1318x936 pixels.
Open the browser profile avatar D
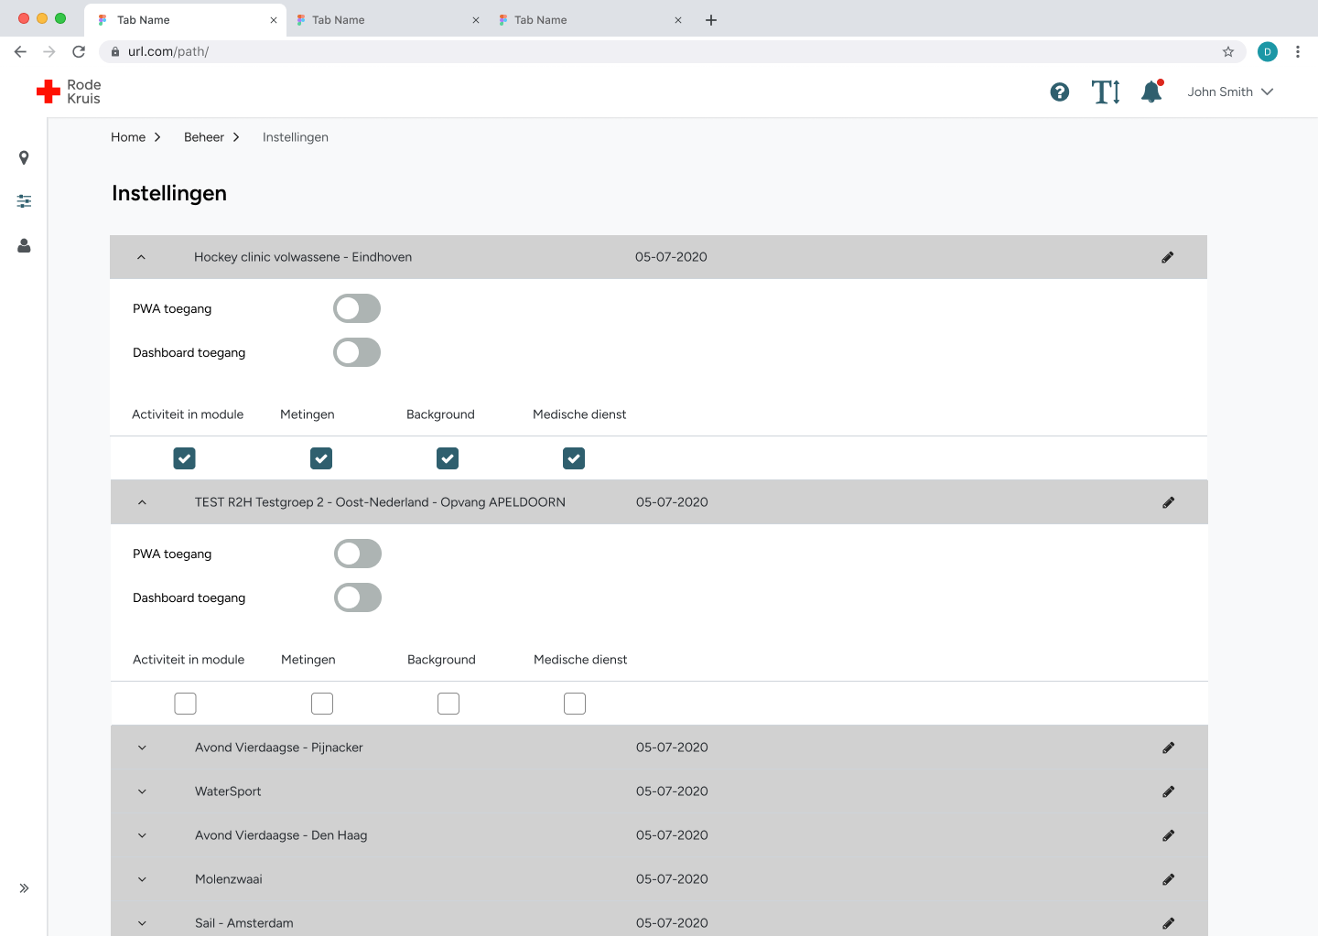click(1268, 51)
